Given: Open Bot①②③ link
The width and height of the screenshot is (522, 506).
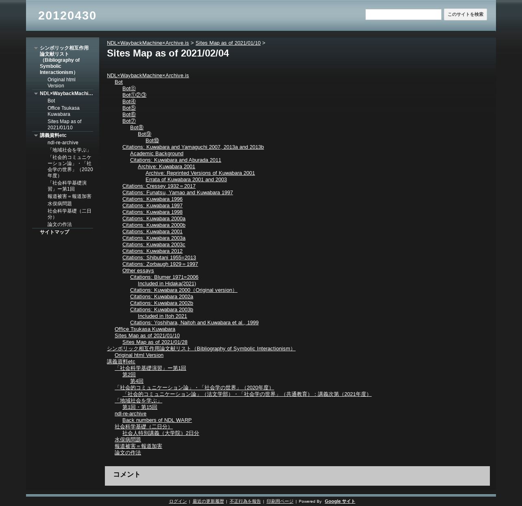Looking at the screenshot, I should (134, 95).
